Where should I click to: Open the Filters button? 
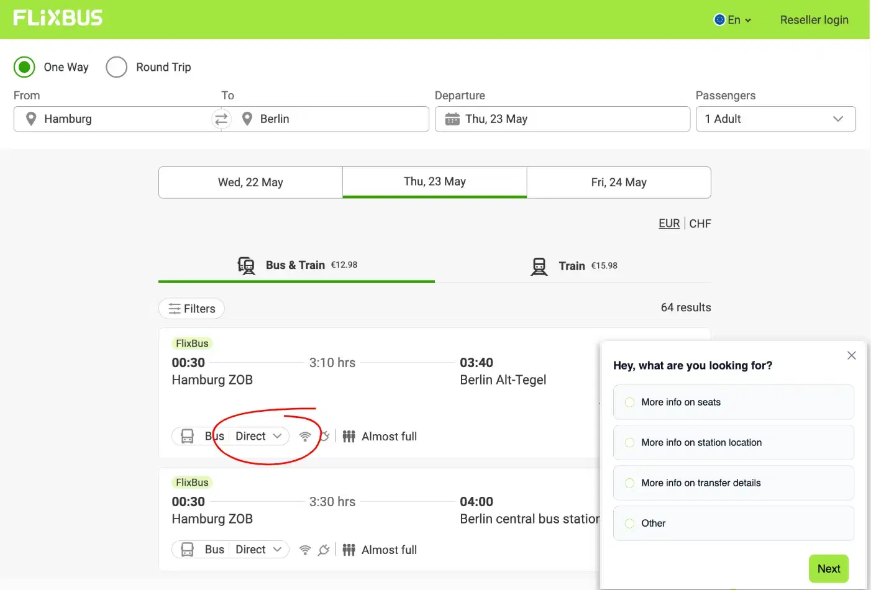tap(191, 309)
